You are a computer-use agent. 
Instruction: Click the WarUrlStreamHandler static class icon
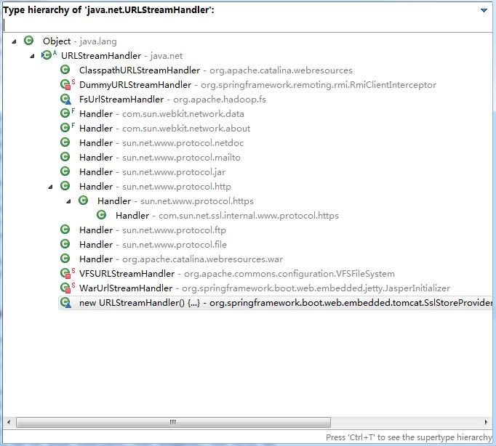pos(65,288)
